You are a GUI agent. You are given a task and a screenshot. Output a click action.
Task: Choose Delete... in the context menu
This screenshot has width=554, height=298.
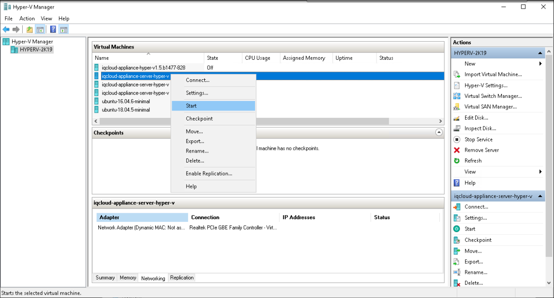pos(213,161)
